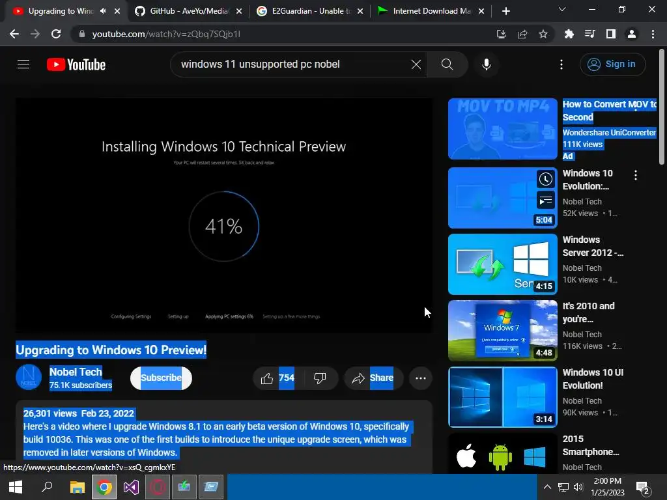
Task: Open the YouTube guide hamburger menu
Action: (x=23, y=64)
